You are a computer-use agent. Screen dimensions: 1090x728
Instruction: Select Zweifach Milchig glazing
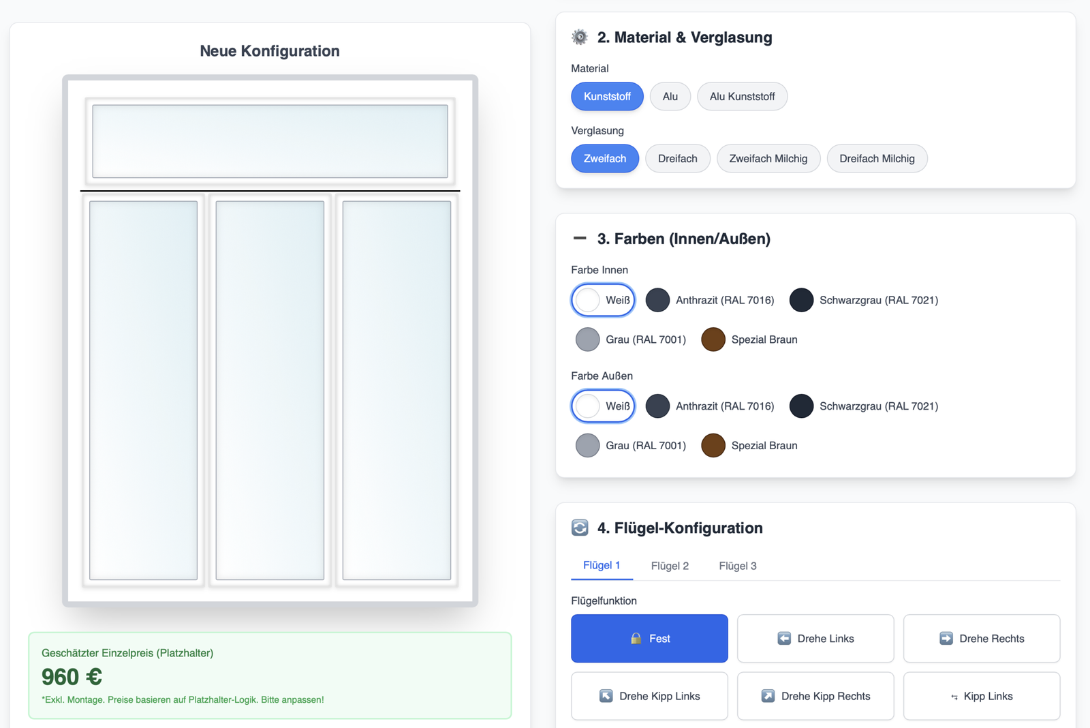pyautogui.click(x=768, y=159)
